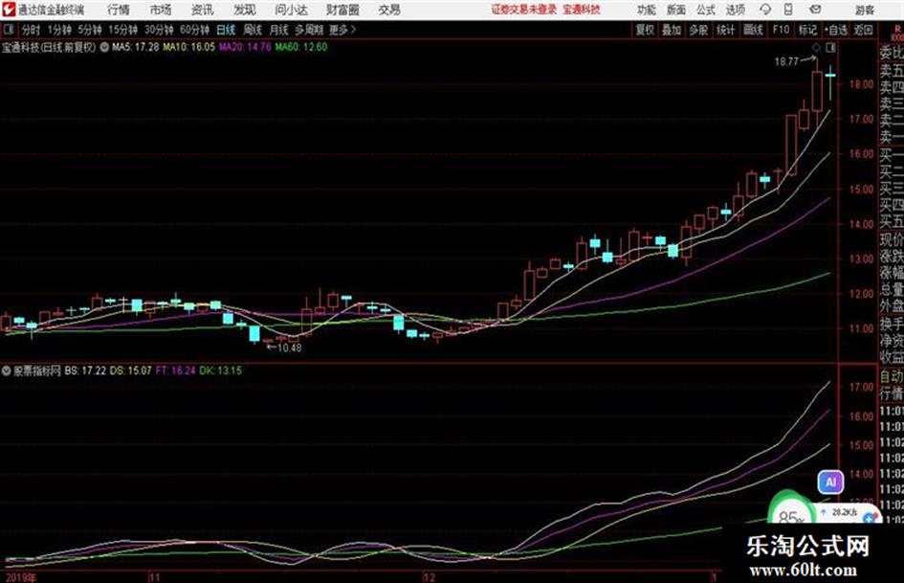The image size is (904, 583).
Task: Toggle the side panel icon left of 分时
Action: [x=8, y=30]
